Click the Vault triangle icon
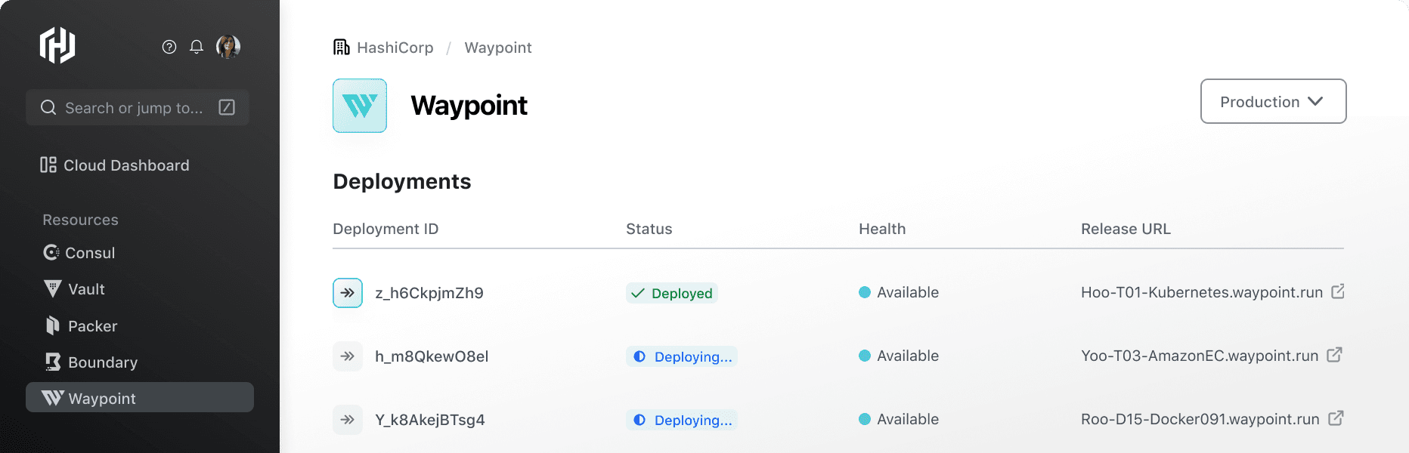 (x=52, y=288)
